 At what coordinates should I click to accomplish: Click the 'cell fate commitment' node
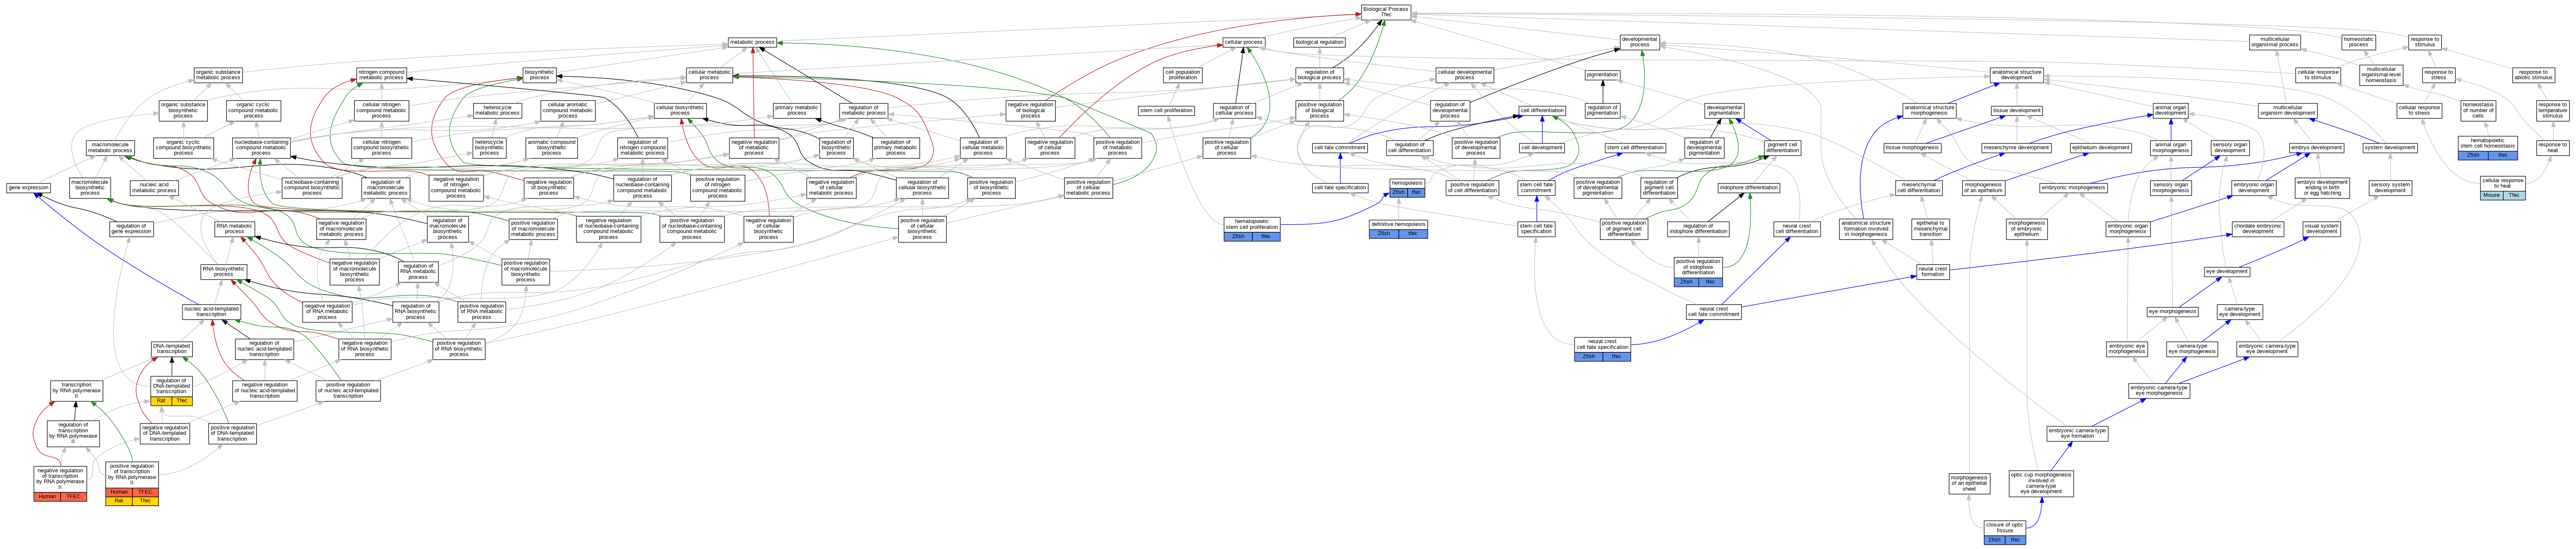tap(1339, 148)
